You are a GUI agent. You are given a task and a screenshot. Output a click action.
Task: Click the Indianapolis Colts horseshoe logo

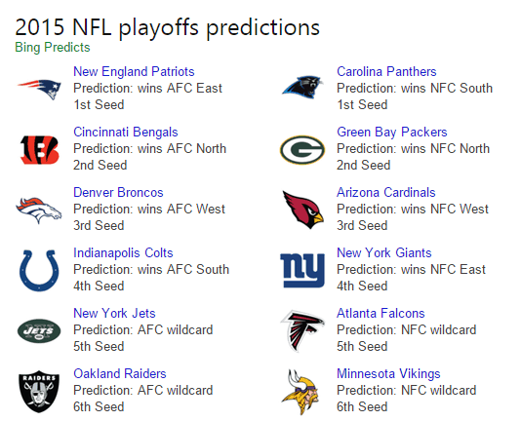click(39, 271)
